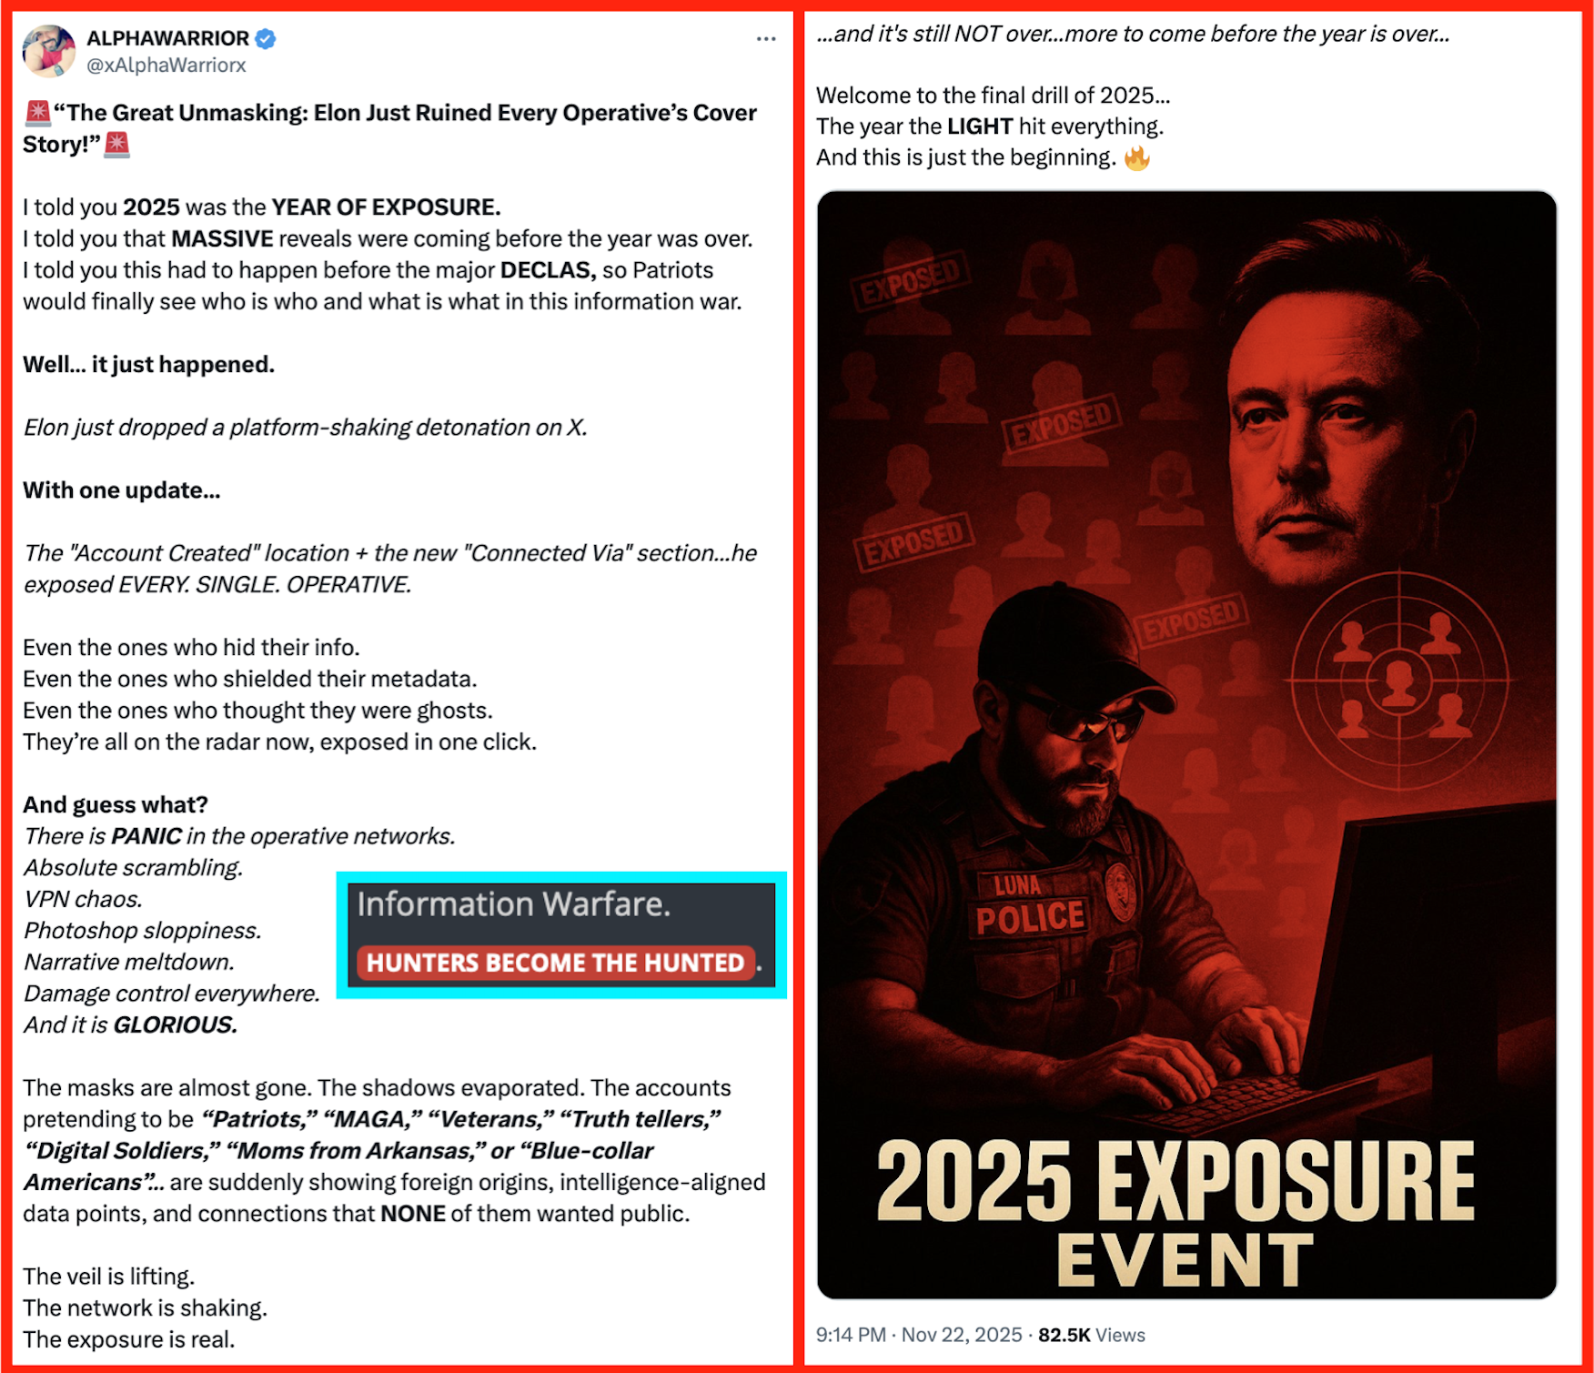The width and height of the screenshot is (1594, 1373).
Task: Click the blue verified badge
Action: [266, 38]
